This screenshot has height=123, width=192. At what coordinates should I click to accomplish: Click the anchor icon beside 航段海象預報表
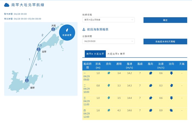(x=84, y=29)
